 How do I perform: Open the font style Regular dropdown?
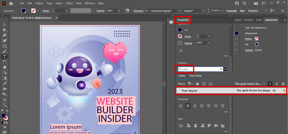[203, 11]
